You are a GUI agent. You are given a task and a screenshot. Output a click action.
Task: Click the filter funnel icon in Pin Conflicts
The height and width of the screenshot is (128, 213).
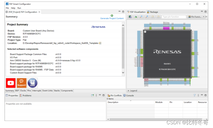pyautogui.click(x=195, y=95)
